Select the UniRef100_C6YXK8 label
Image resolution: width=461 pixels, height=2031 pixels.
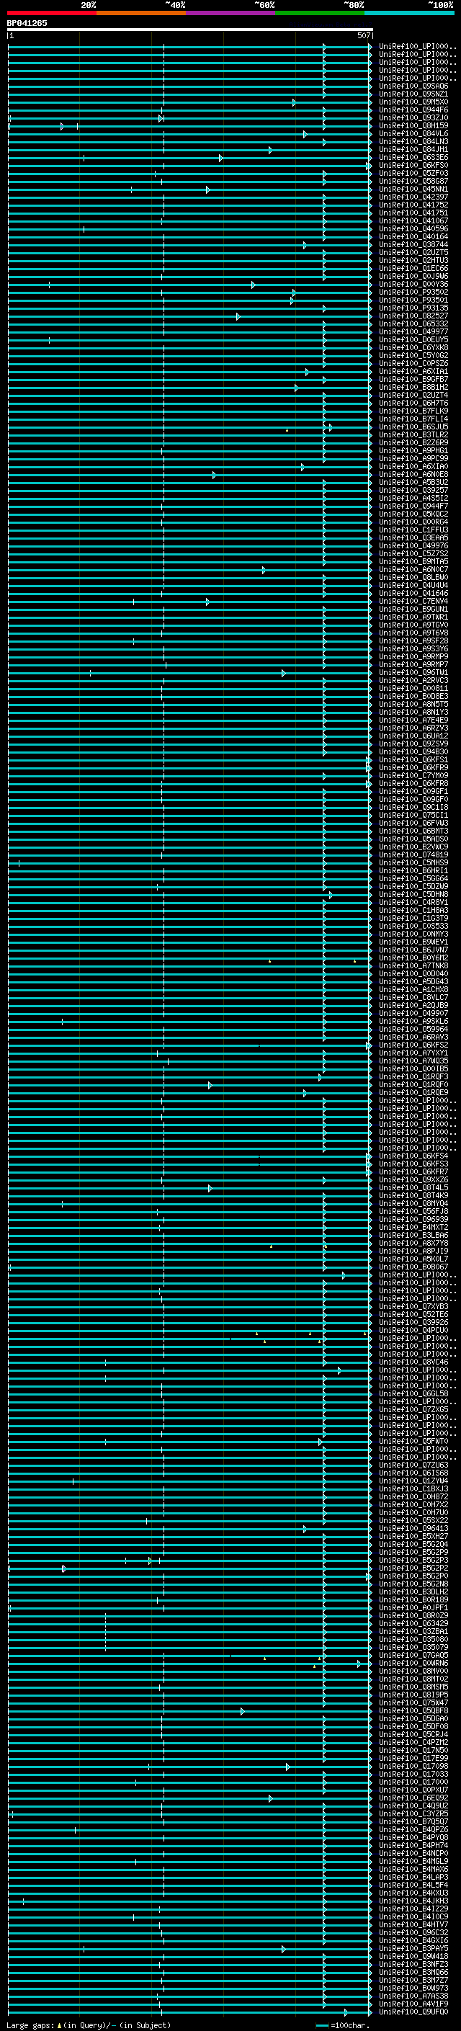413,348
